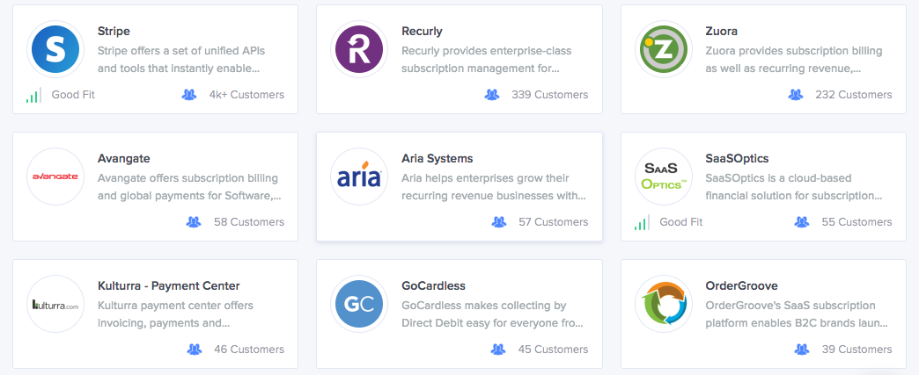Click the OrderGroove circular arrows logo
The height and width of the screenshot is (375, 919).
664,304
